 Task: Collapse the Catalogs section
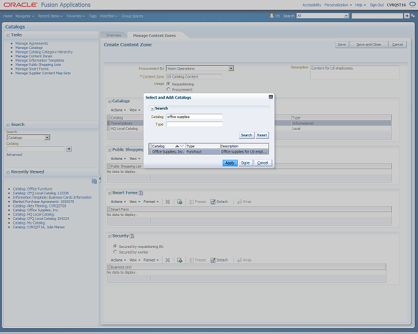point(109,101)
